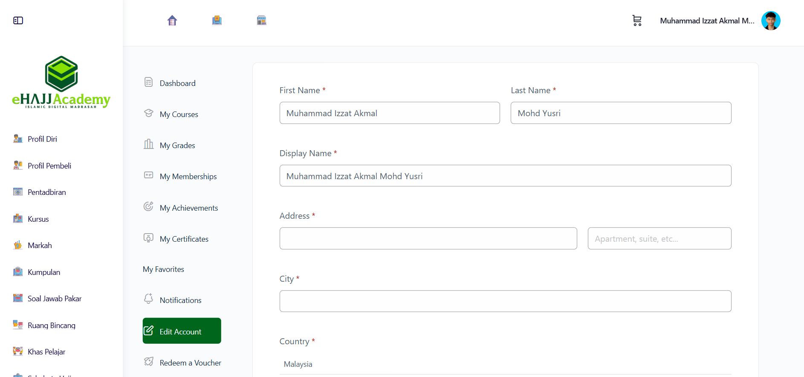Click the Markah icon

click(x=18, y=245)
